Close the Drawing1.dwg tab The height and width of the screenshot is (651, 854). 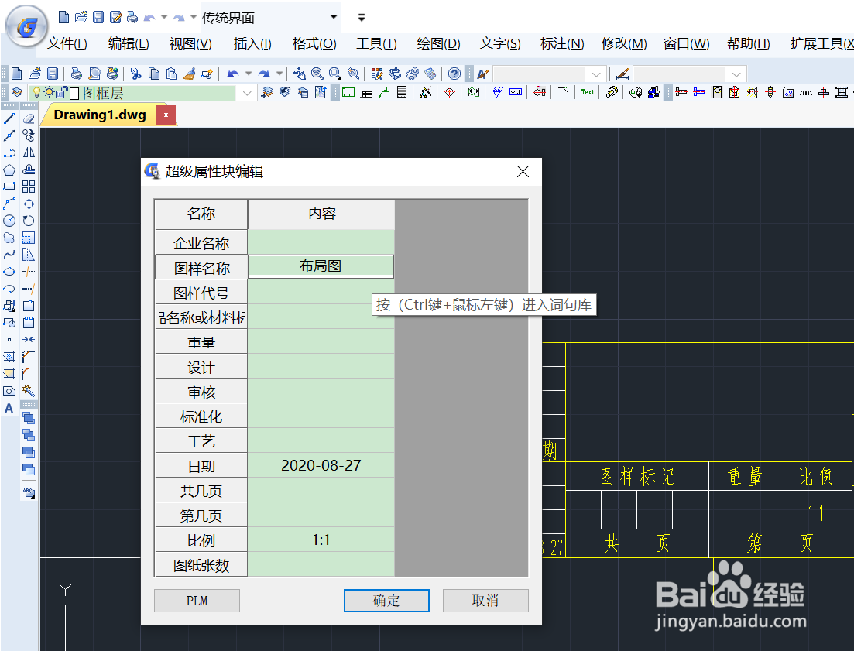point(166,115)
